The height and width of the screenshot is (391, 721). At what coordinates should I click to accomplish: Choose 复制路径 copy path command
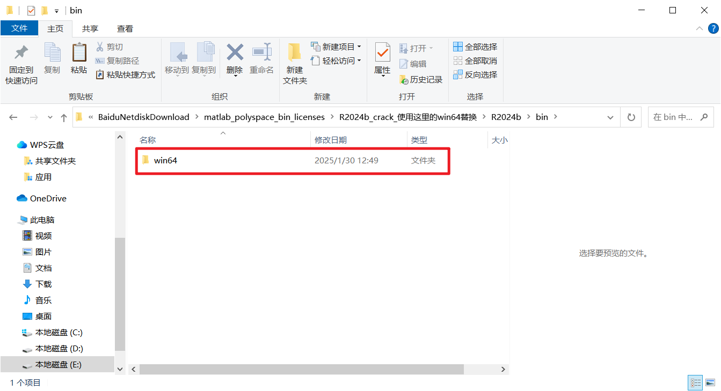[x=117, y=61]
